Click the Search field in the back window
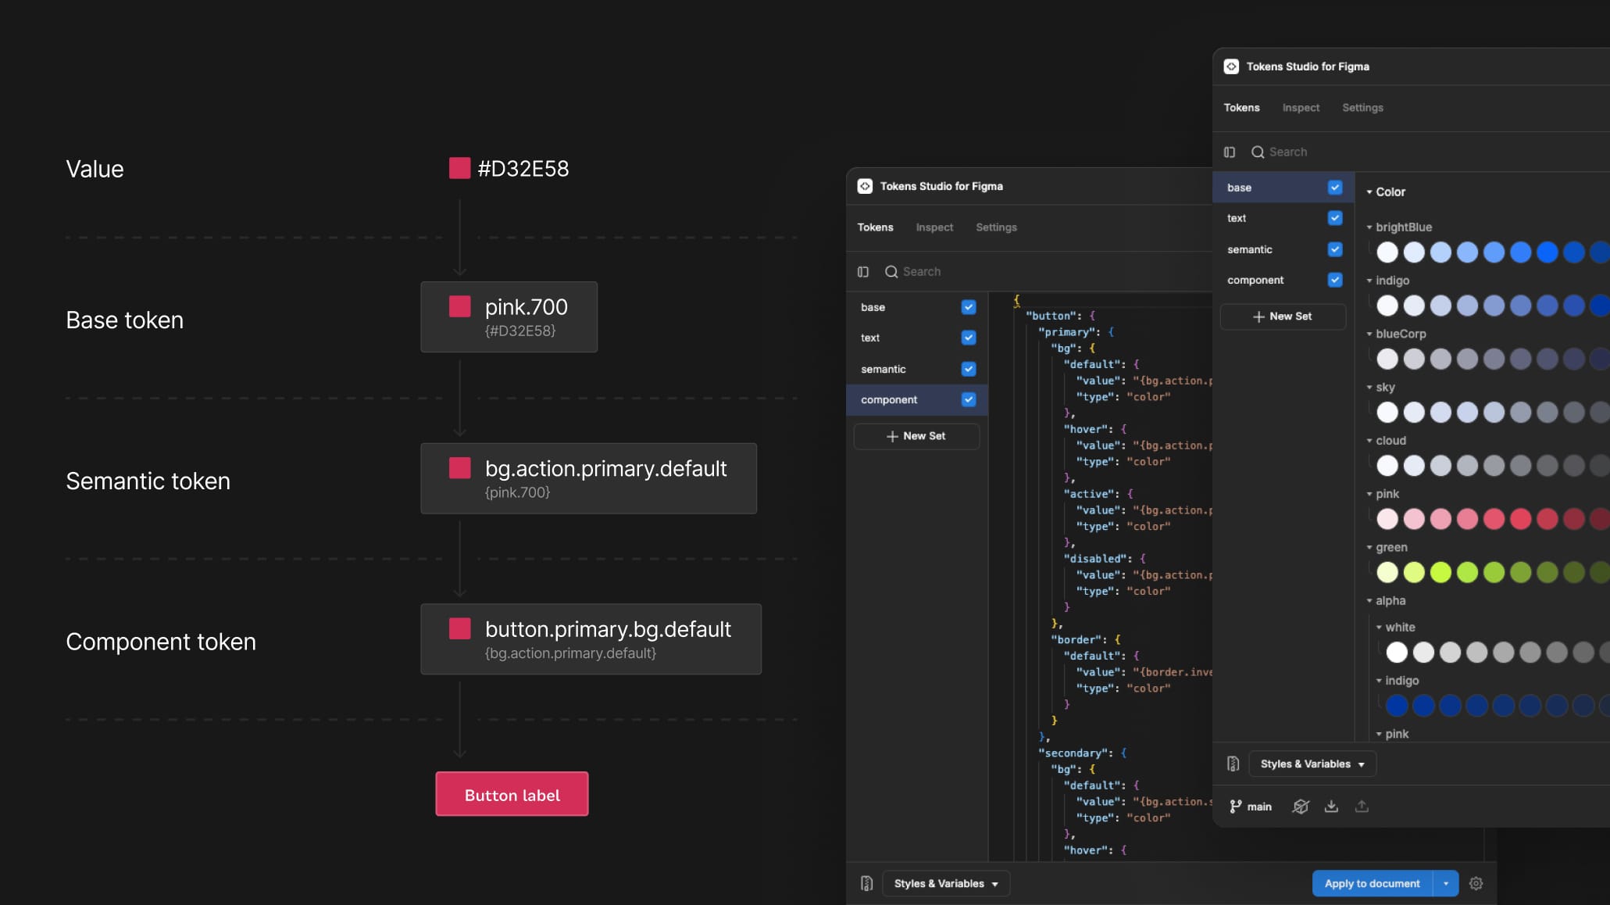The width and height of the screenshot is (1610, 905). (1047, 271)
